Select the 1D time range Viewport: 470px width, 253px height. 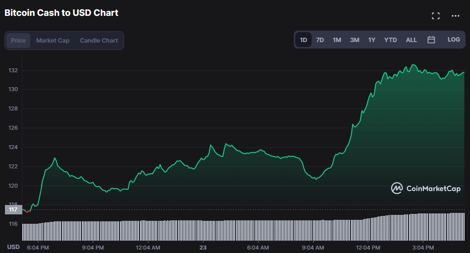click(303, 40)
